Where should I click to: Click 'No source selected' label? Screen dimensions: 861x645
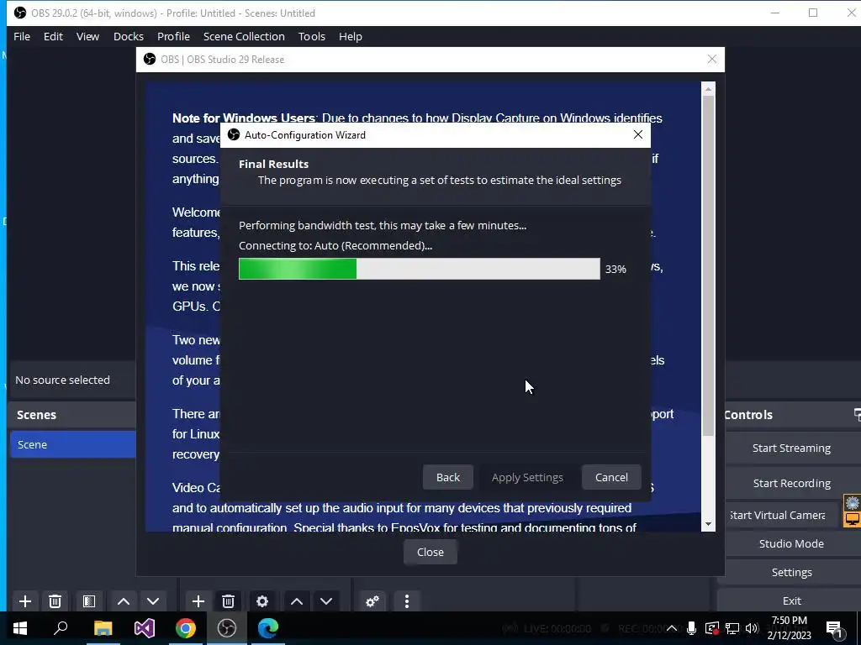[62, 380]
